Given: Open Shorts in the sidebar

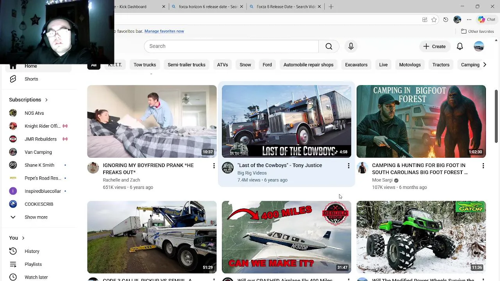Looking at the screenshot, I should pos(39,79).
